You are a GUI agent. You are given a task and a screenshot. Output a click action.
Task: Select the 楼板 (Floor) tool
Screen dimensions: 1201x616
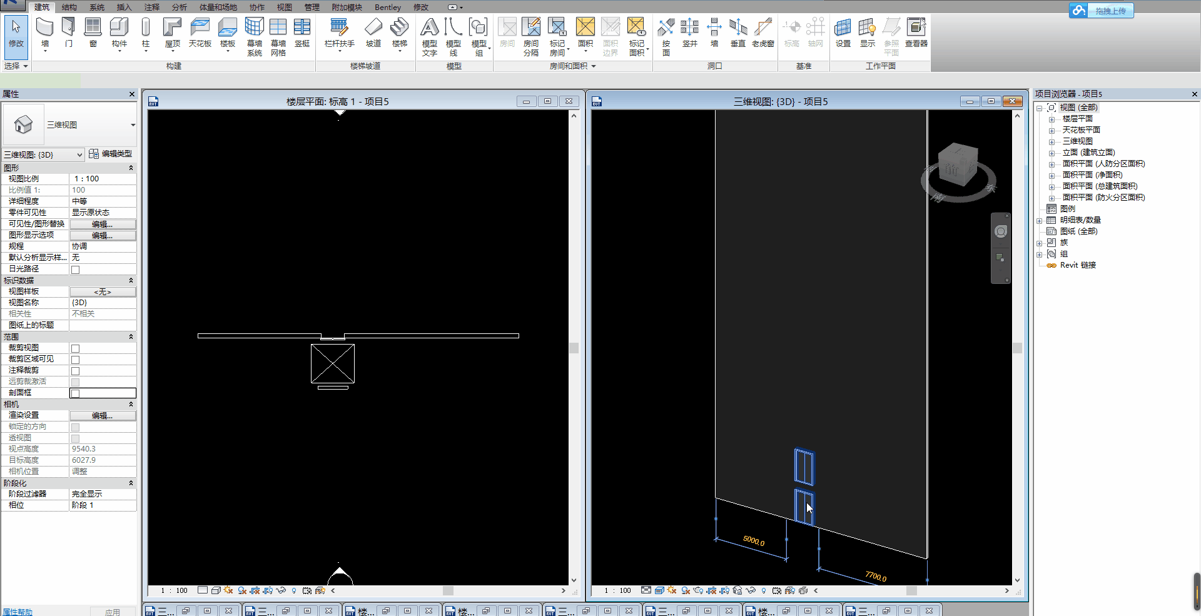tap(228, 33)
